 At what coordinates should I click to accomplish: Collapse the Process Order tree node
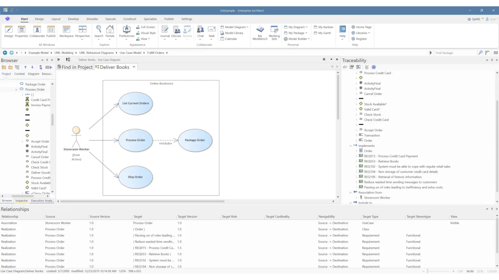point(16,89)
